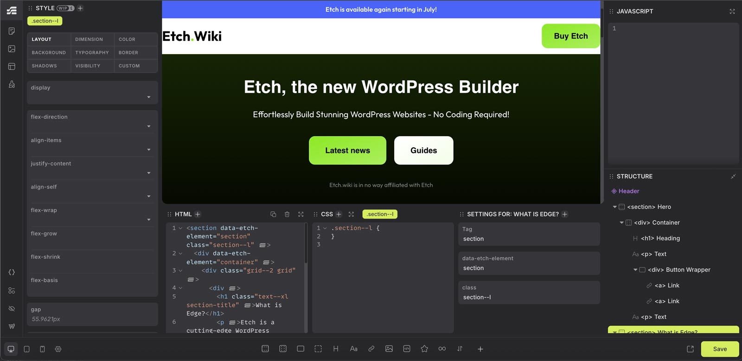Click the plus icon in bottom toolbar
742x361 pixels.
pos(480,349)
